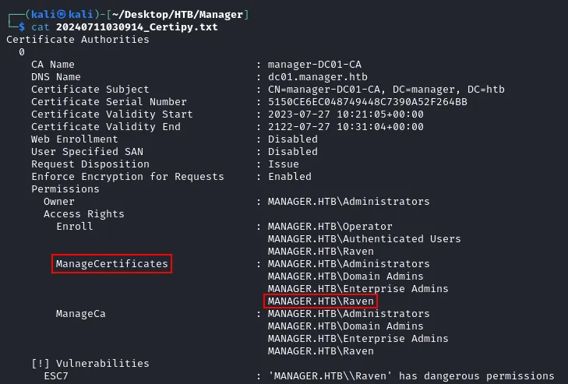The width and height of the screenshot is (568, 384).
Task: Click the ManageCa permission label
Action: click(x=81, y=314)
